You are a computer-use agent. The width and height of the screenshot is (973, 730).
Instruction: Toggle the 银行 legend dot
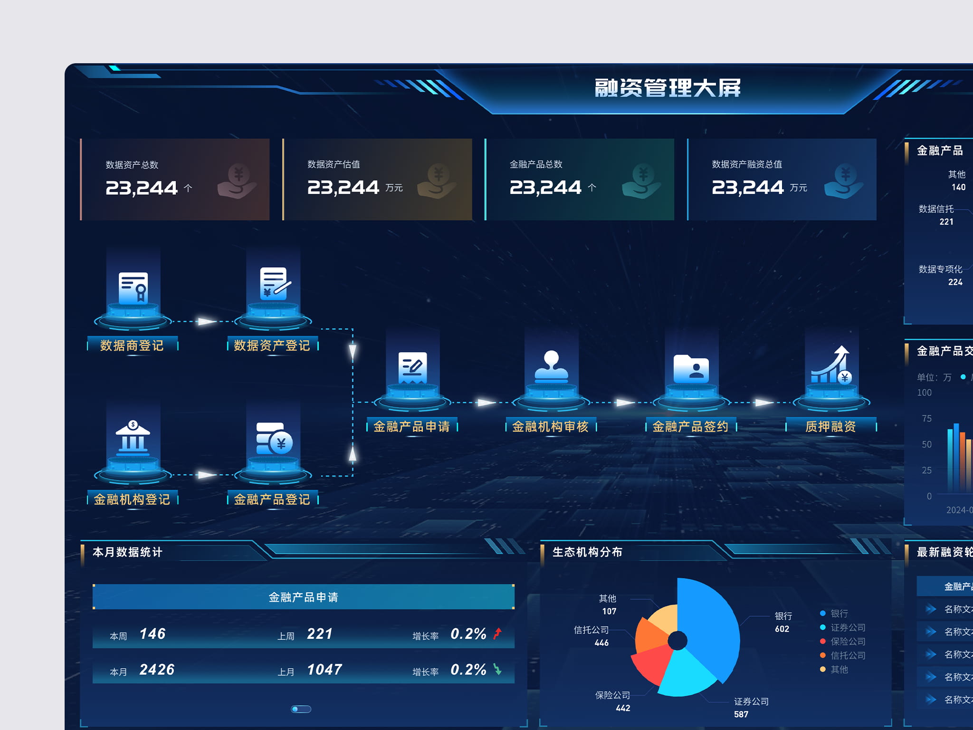[x=822, y=613]
